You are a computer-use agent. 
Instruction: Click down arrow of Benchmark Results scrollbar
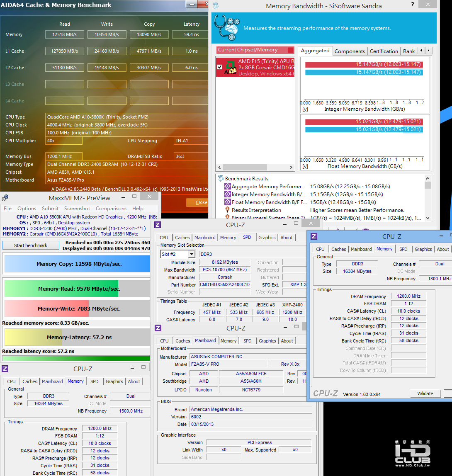pos(428,218)
